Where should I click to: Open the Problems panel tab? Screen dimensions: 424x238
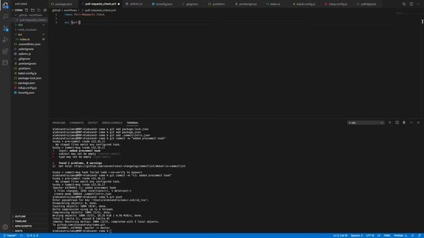click(59, 123)
